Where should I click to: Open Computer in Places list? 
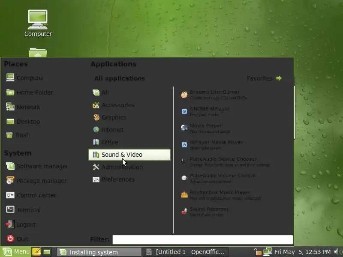coord(25,78)
